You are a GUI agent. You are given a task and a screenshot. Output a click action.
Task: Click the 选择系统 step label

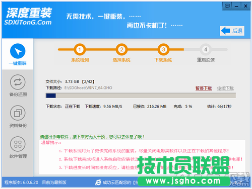[121, 60]
